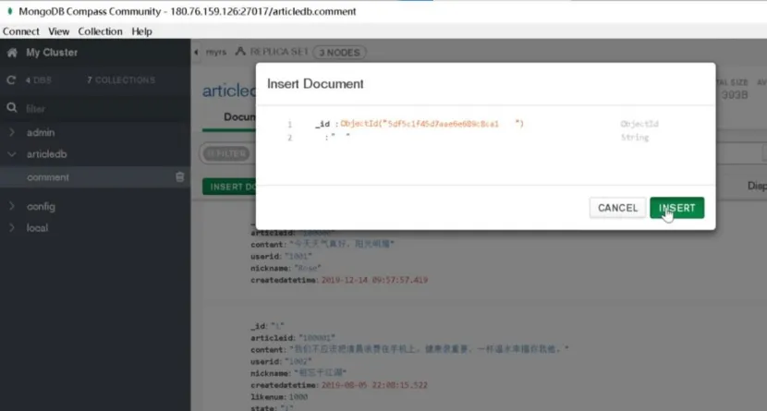
Task: Click the 3 NODES badge
Action: point(339,53)
